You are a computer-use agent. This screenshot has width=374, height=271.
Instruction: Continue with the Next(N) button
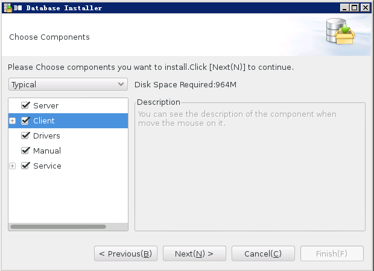coord(194,254)
